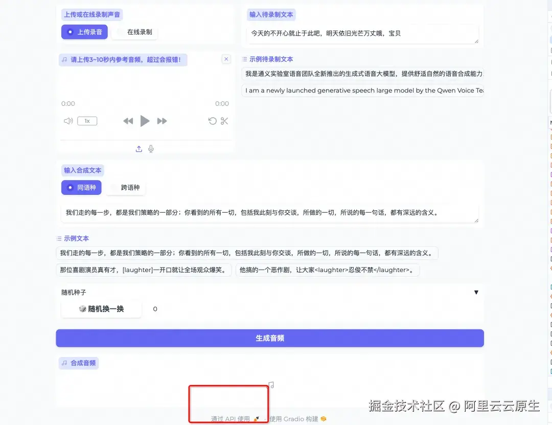Click the reset/undo icon near the scissors
This screenshot has width=552, height=425.
click(213, 121)
